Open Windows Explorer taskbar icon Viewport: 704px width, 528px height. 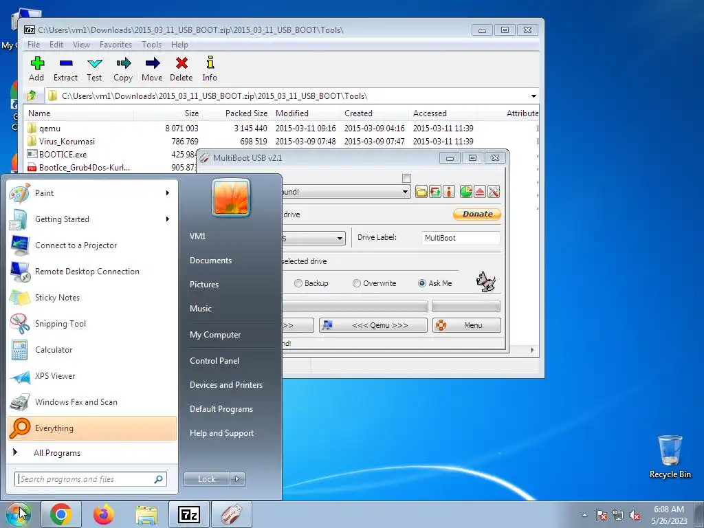click(x=146, y=514)
